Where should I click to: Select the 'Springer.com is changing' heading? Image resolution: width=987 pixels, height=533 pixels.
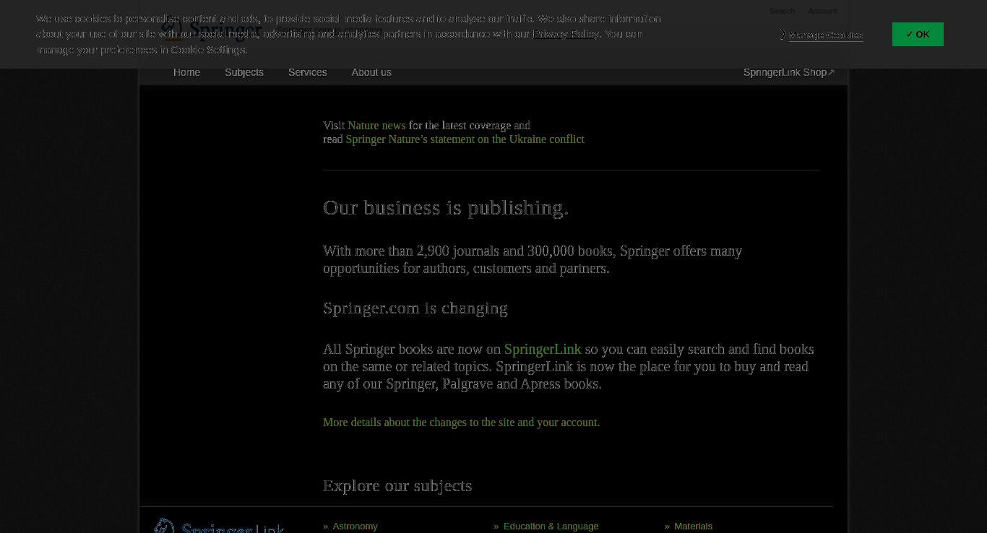[x=415, y=308]
